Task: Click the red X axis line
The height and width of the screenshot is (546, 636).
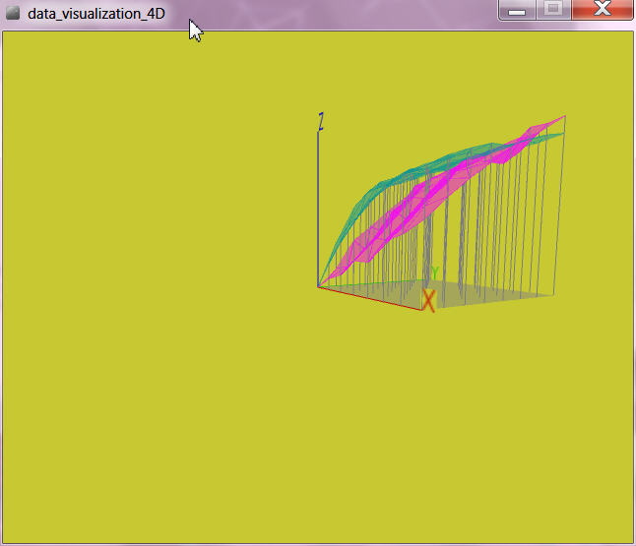Action: [x=372, y=298]
